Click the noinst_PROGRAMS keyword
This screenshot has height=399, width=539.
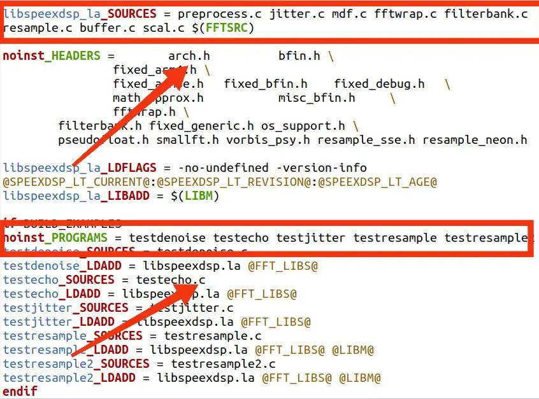55,238
